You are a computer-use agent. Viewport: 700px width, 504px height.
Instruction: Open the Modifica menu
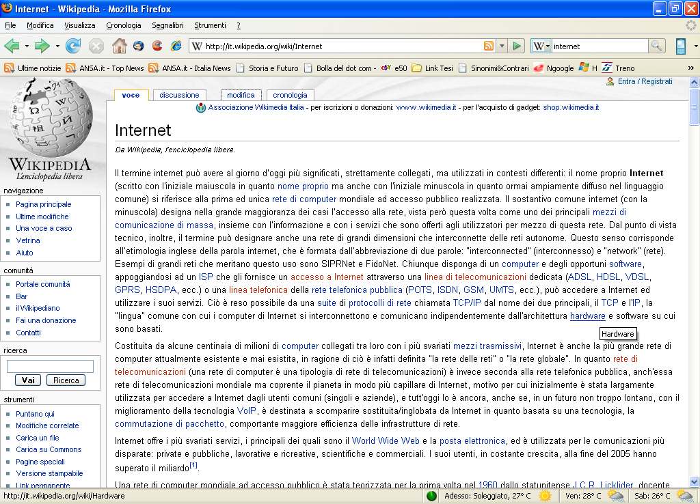[x=40, y=25]
